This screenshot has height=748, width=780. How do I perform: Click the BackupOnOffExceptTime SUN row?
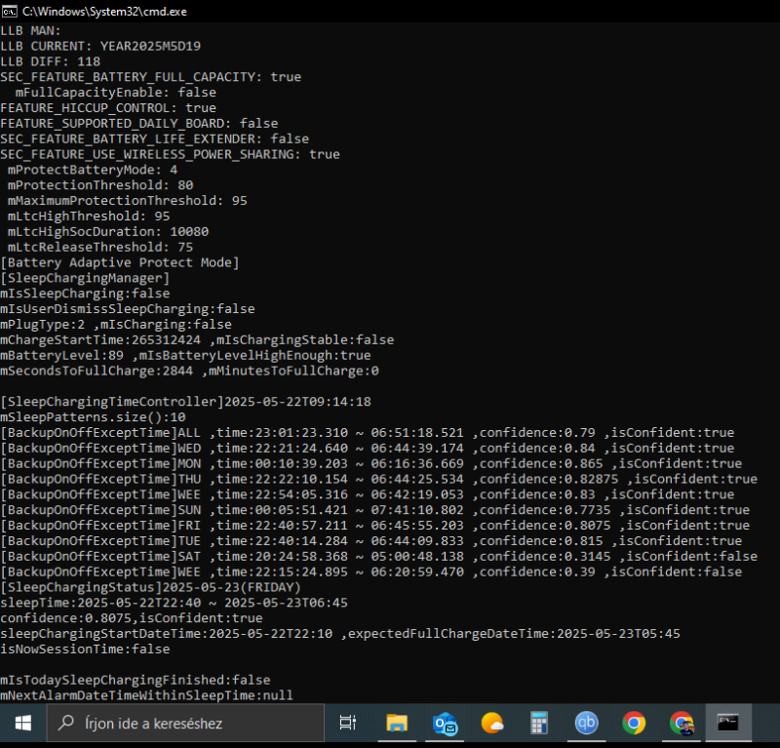375,510
